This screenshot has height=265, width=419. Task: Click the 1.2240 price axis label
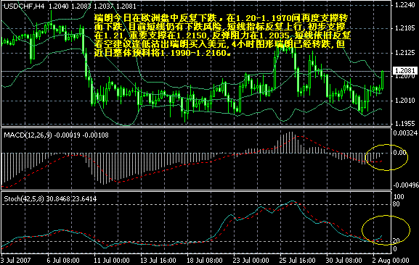pos(404,5)
